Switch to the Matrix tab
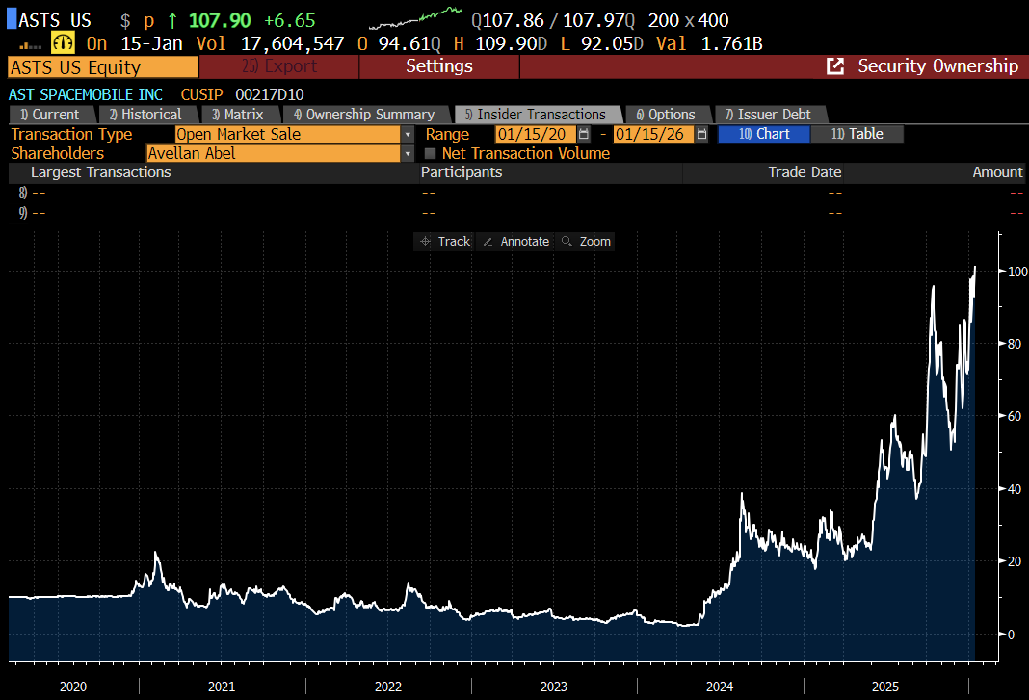This screenshot has width=1029, height=700. pyautogui.click(x=239, y=115)
